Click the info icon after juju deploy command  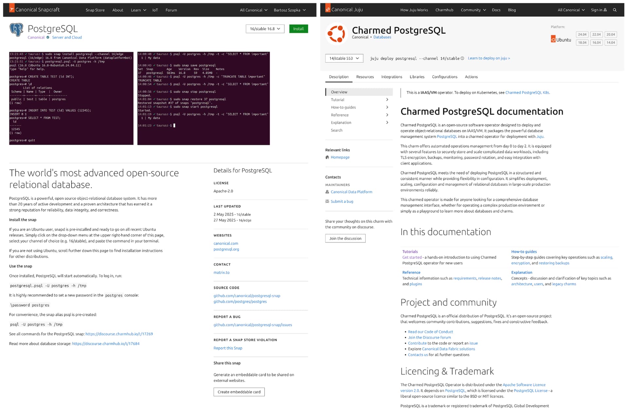tap(462, 59)
